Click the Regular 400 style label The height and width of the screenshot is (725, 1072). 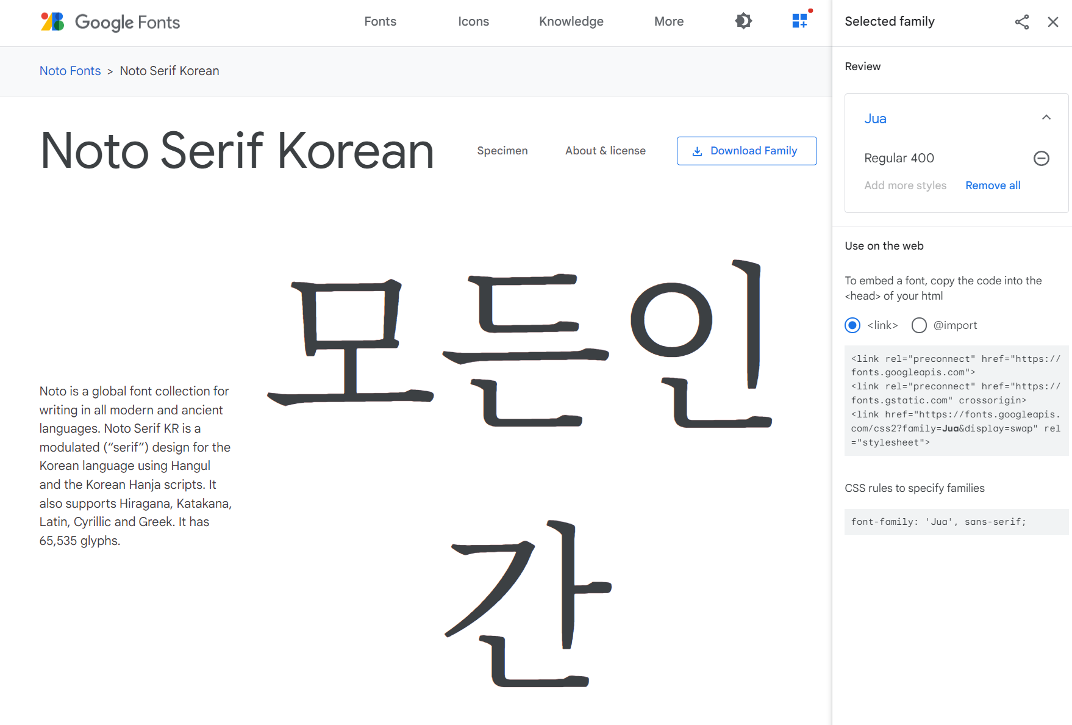coord(899,158)
